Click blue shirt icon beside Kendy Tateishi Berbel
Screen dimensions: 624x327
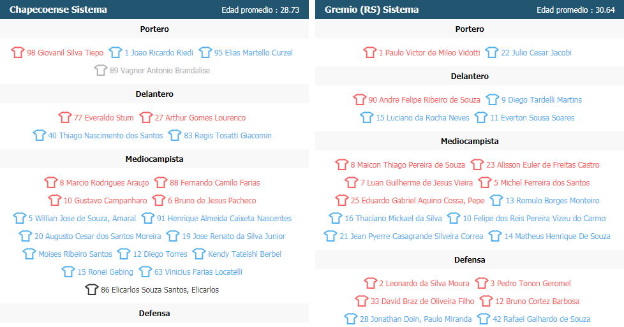(199, 254)
